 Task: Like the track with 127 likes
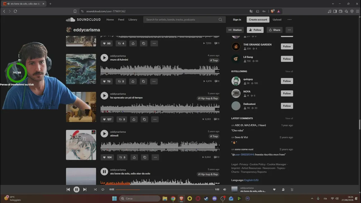[x=107, y=119]
